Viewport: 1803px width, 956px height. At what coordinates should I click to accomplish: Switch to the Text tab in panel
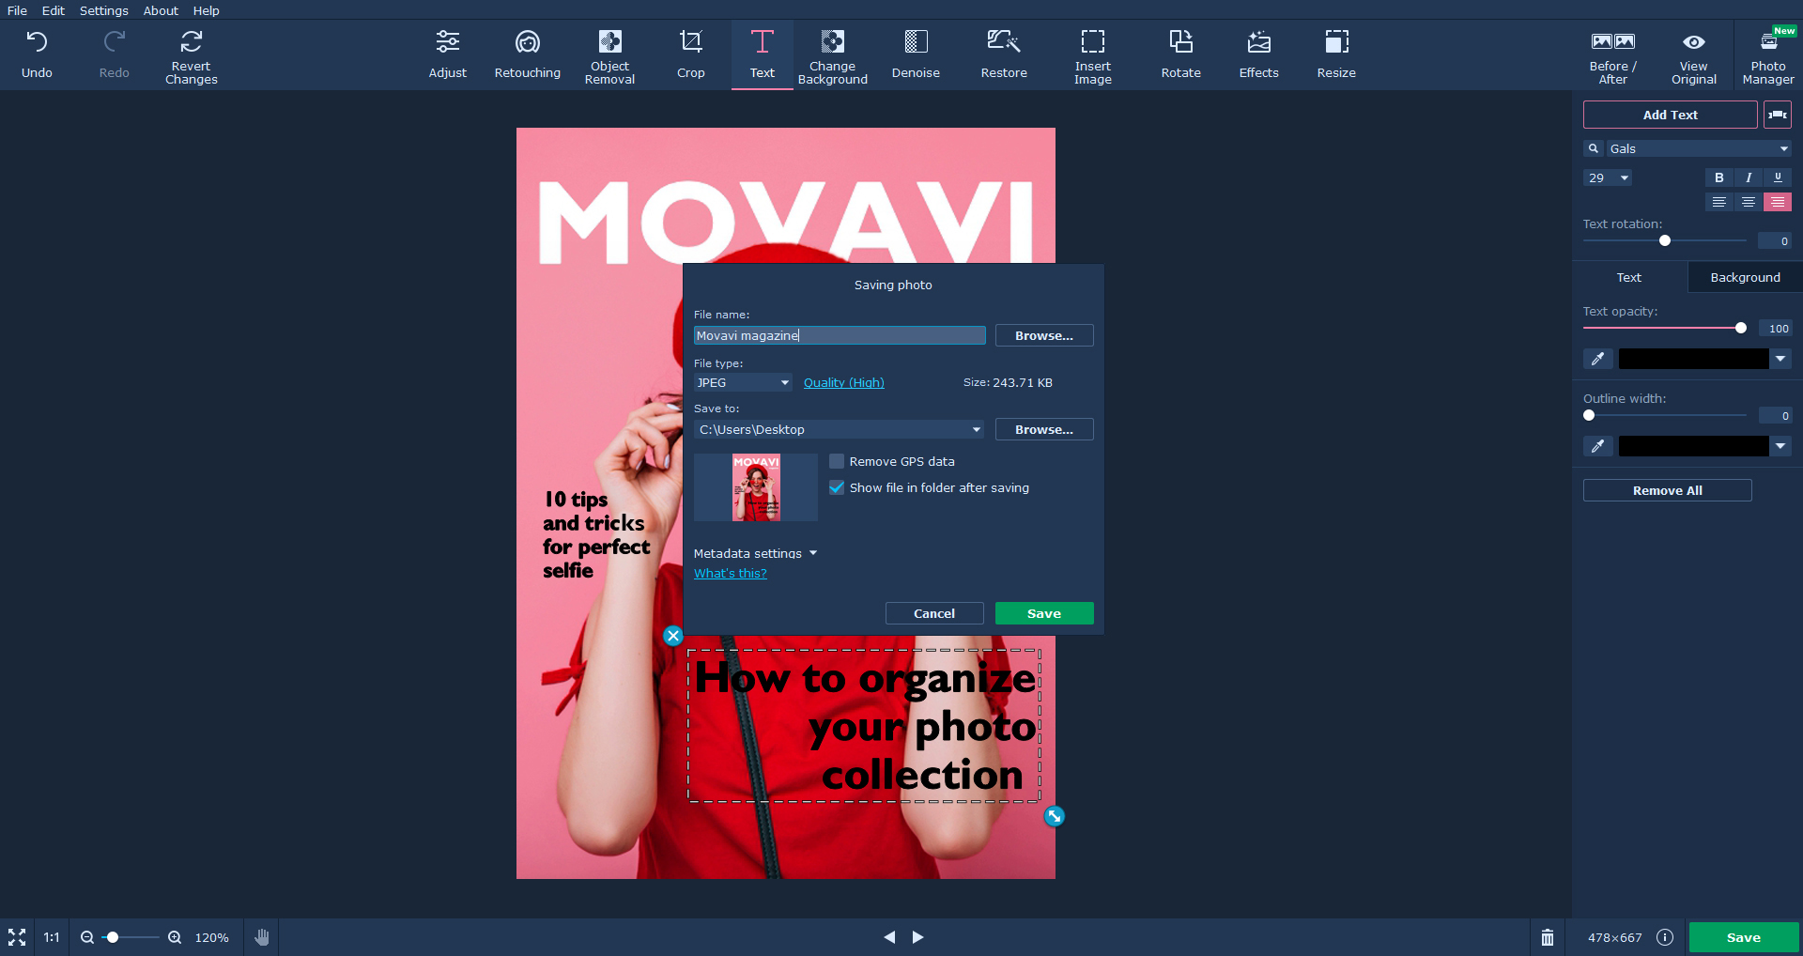[x=1629, y=277]
